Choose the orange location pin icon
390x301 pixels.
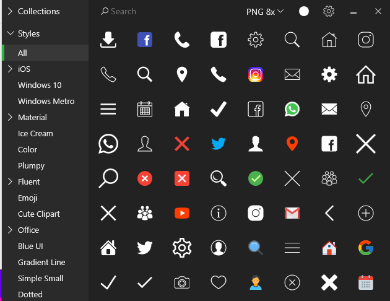[292, 144]
